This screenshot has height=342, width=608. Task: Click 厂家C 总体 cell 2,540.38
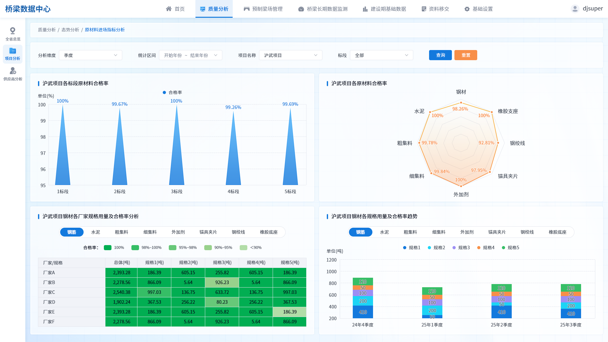(122, 292)
